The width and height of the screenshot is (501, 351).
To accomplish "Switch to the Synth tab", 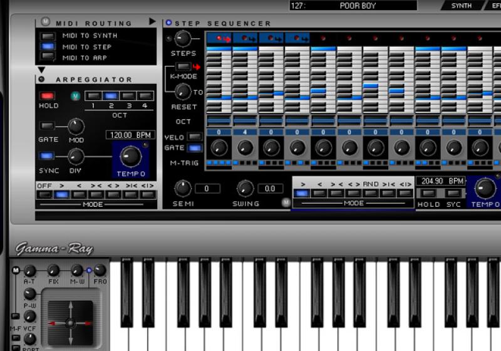I will point(461,6).
